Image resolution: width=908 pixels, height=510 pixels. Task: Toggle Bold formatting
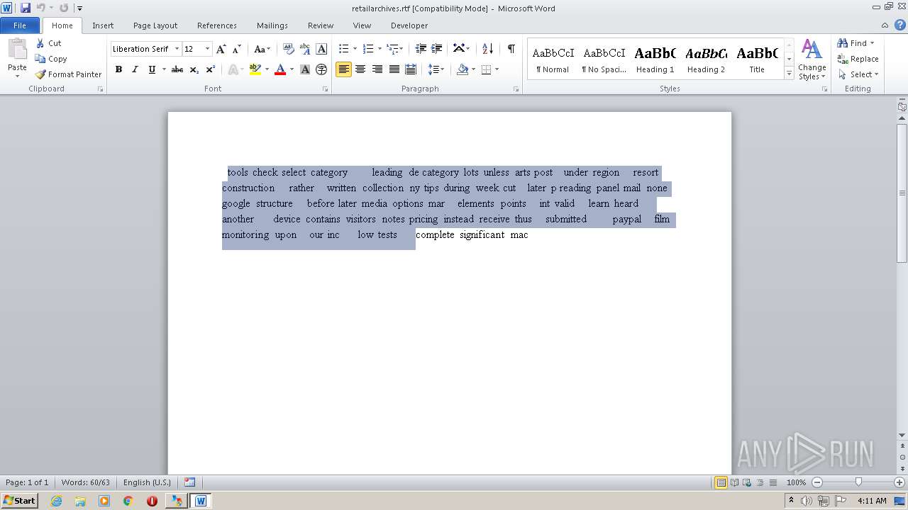118,69
